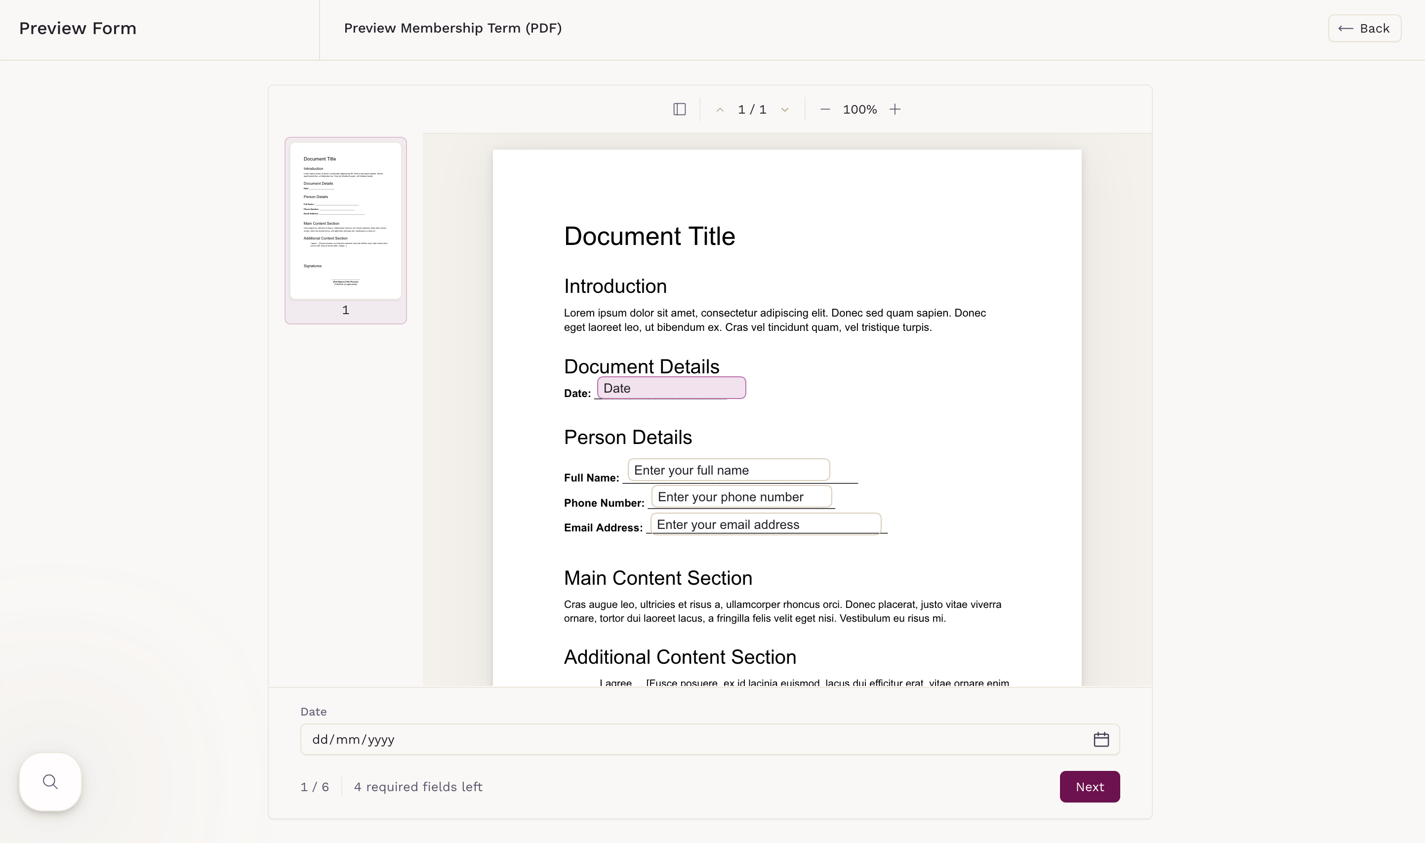Click the Date field on the PDF
This screenshot has width=1425, height=843.
point(671,388)
